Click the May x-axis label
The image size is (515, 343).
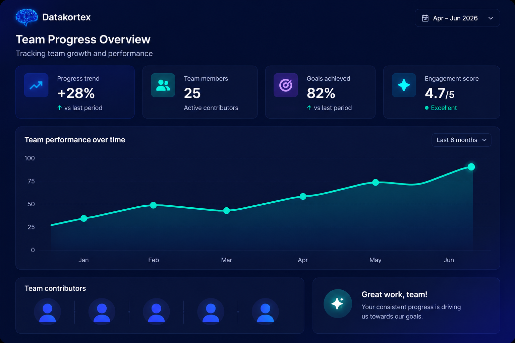[376, 260]
